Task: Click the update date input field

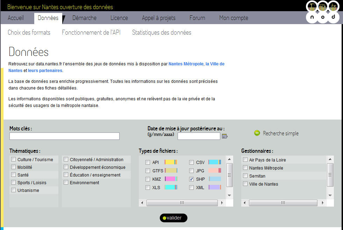Action: click(x=199, y=136)
